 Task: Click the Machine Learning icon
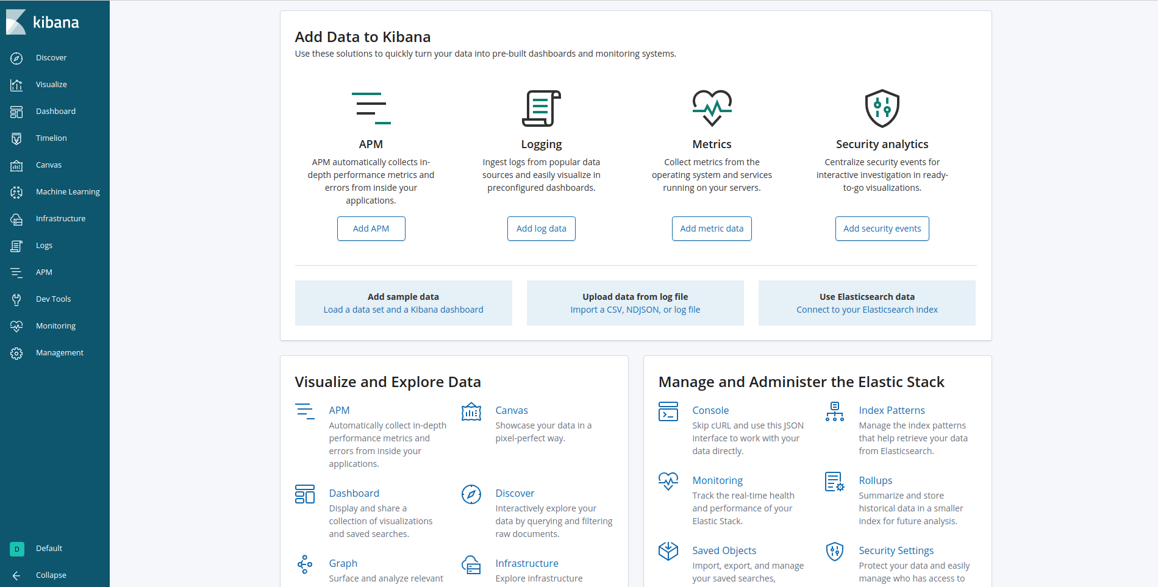pos(16,191)
